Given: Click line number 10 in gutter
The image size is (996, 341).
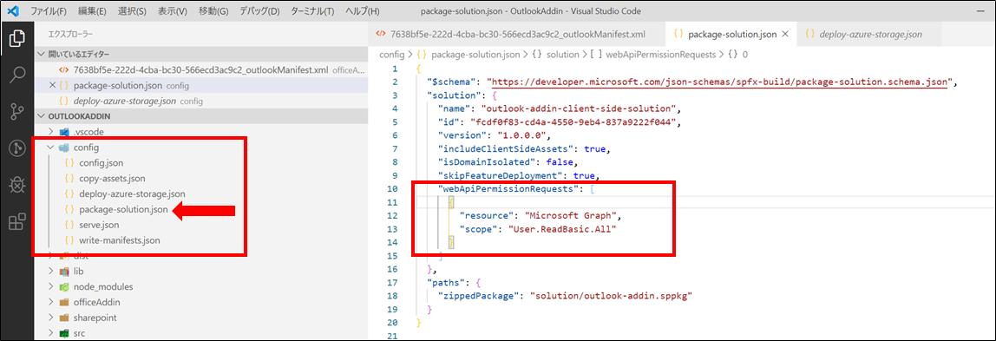Looking at the screenshot, I should pyautogui.click(x=393, y=189).
